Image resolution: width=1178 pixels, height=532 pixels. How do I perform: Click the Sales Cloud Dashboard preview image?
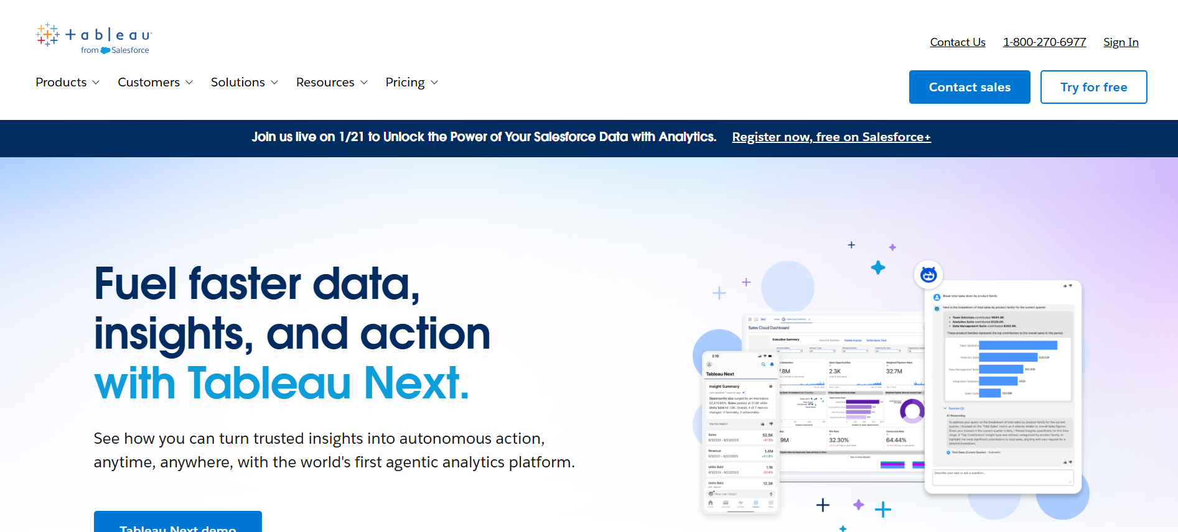pos(834,398)
